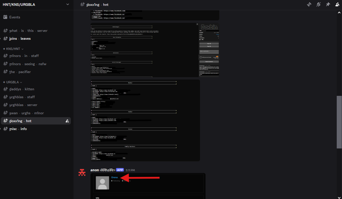Create invite for doxx1ng・hnt channel

click(x=67, y=121)
